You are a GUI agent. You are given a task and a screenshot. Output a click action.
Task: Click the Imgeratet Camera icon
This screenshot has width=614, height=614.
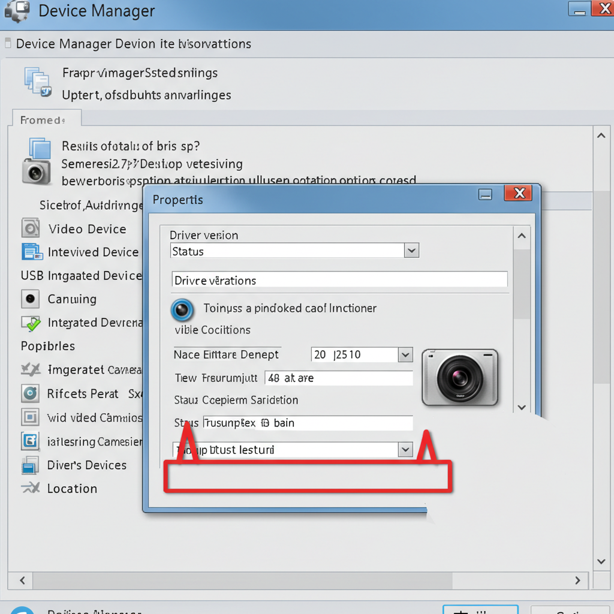31,369
